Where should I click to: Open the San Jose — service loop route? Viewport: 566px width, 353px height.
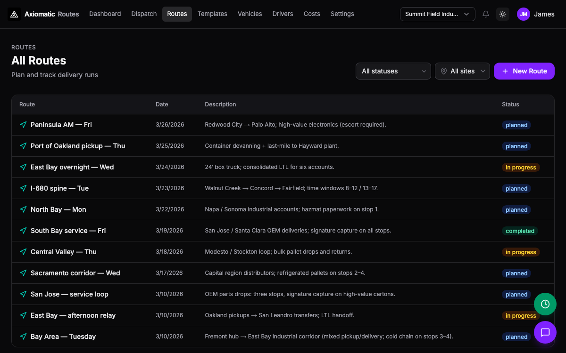point(69,294)
